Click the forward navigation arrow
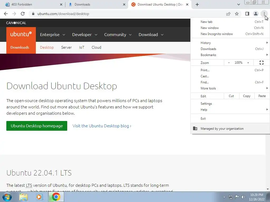The width and height of the screenshot is (270, 202). (14, 14)
